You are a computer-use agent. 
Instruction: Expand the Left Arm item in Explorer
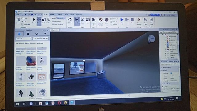pyautogui.click(x=166, y=55)
